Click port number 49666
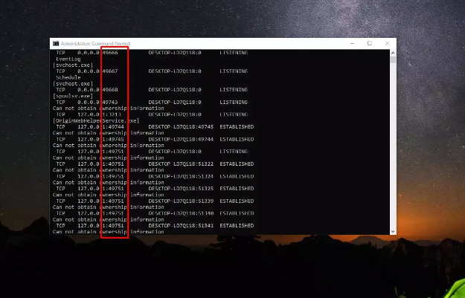 (x=110, y=53)
